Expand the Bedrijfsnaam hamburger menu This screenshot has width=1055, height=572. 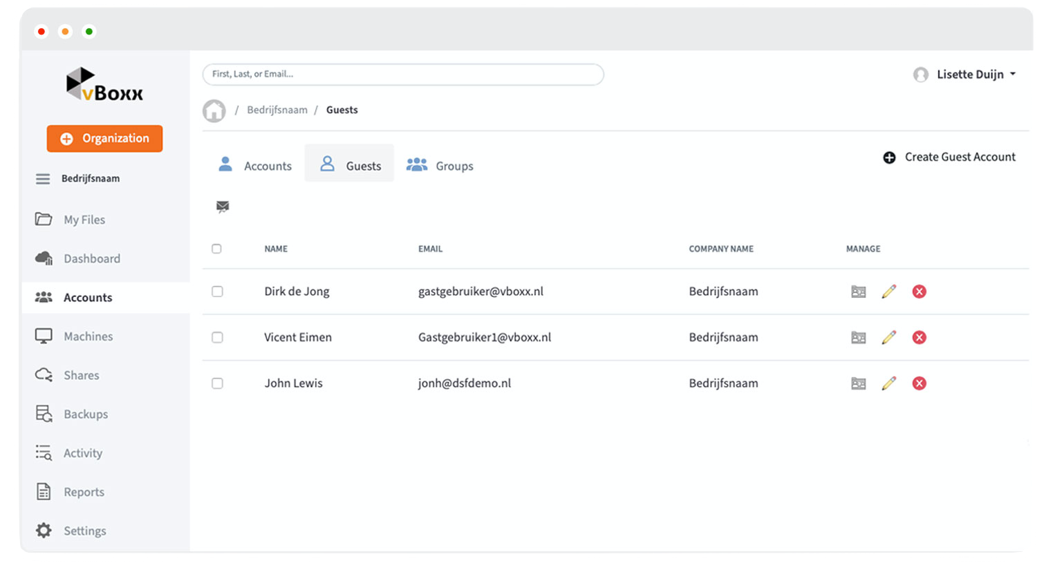(43, 179)
